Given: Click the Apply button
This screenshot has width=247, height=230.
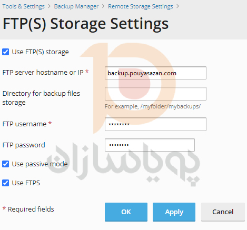Looking at the screenshot, I should (174, 212).
